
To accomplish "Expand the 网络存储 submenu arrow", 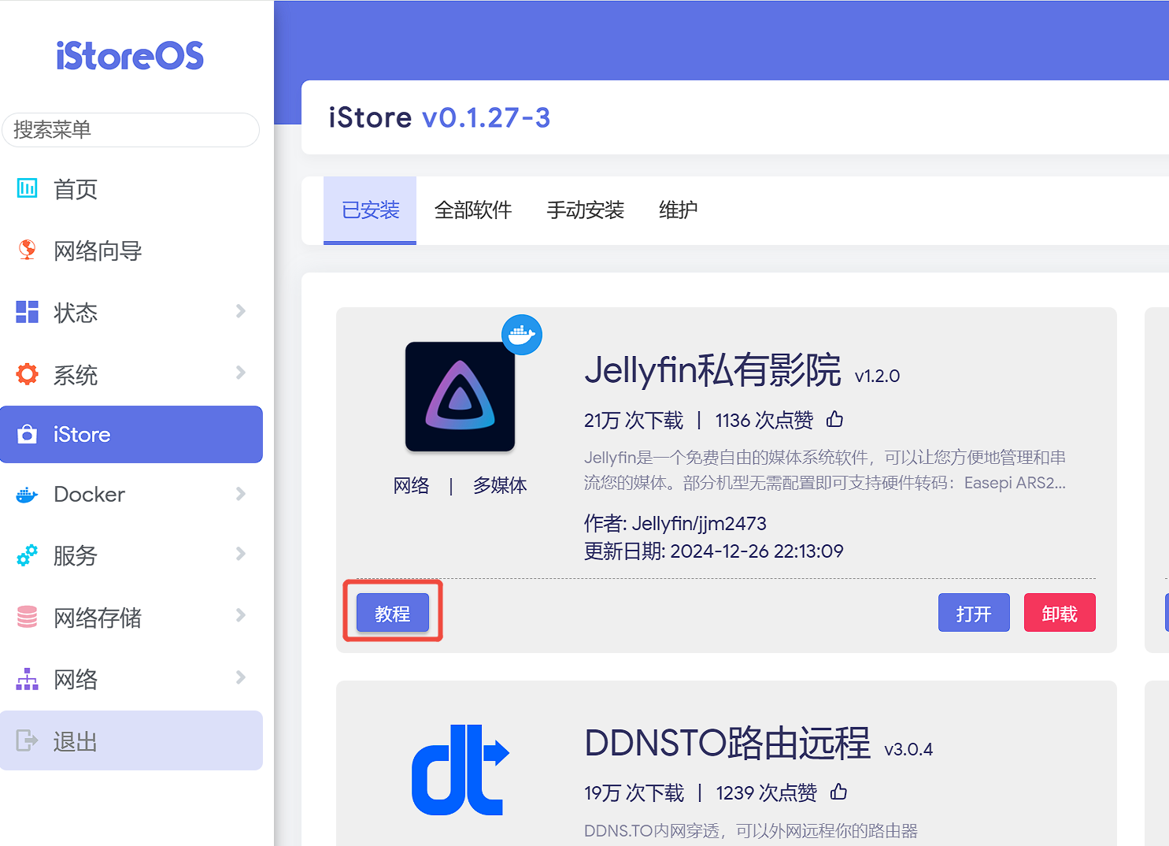I will [241, 616].
